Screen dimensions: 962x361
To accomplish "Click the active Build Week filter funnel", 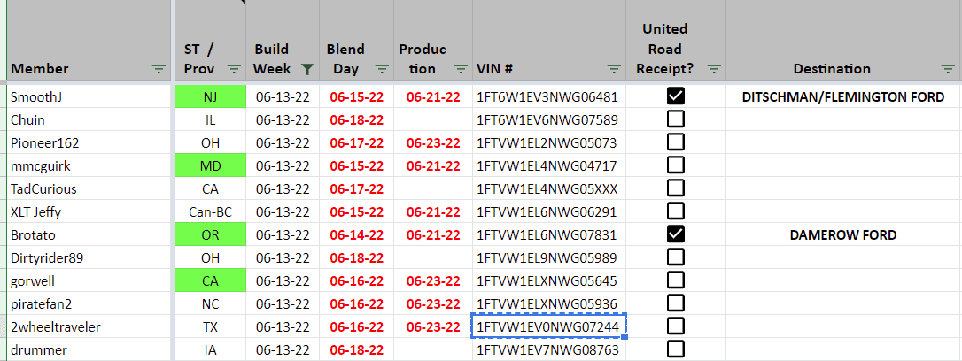I will point(307,69).
